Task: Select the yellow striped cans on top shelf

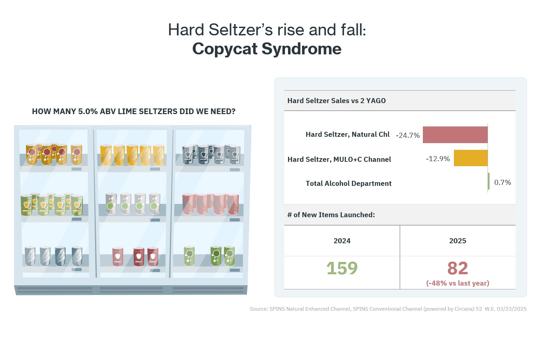Action: 132,155
